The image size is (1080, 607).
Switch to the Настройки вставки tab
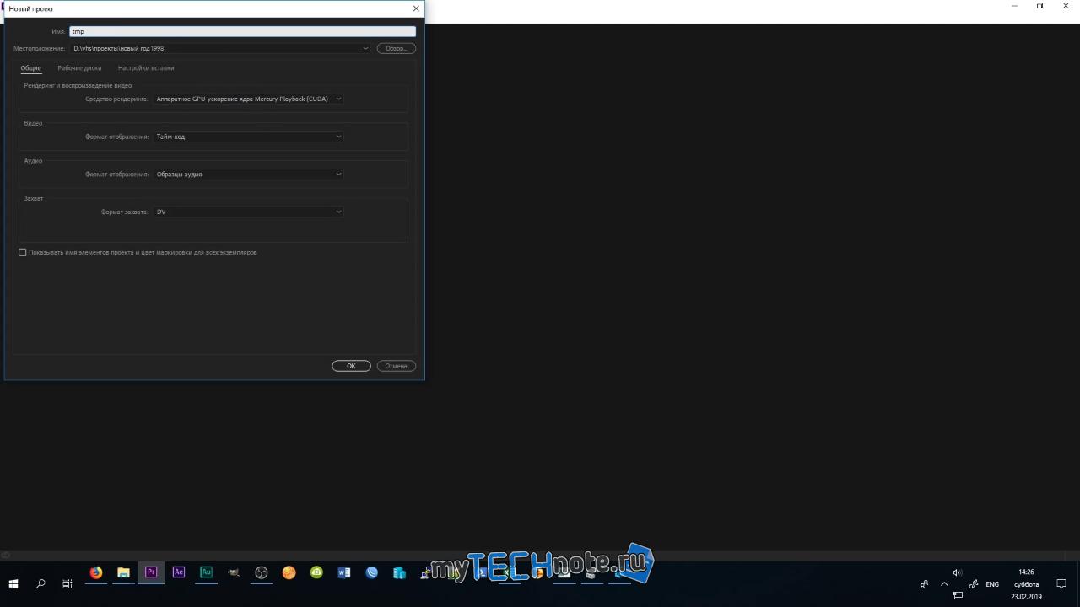tap(146, 67)
